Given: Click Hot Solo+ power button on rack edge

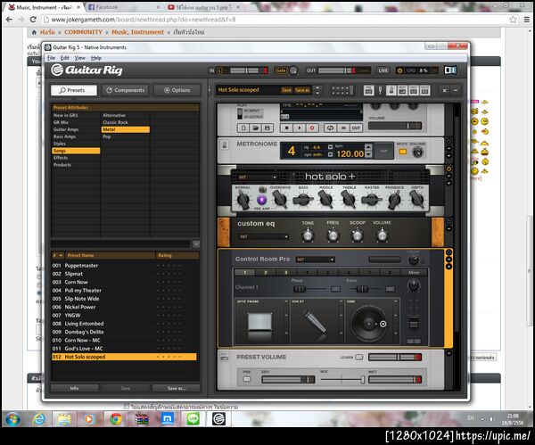Looking at the screenshot, I should 449,169.
